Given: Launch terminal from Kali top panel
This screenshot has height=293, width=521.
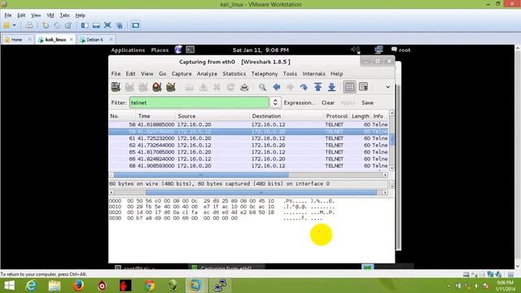Looking at the screenshot, I should [190, 50].
